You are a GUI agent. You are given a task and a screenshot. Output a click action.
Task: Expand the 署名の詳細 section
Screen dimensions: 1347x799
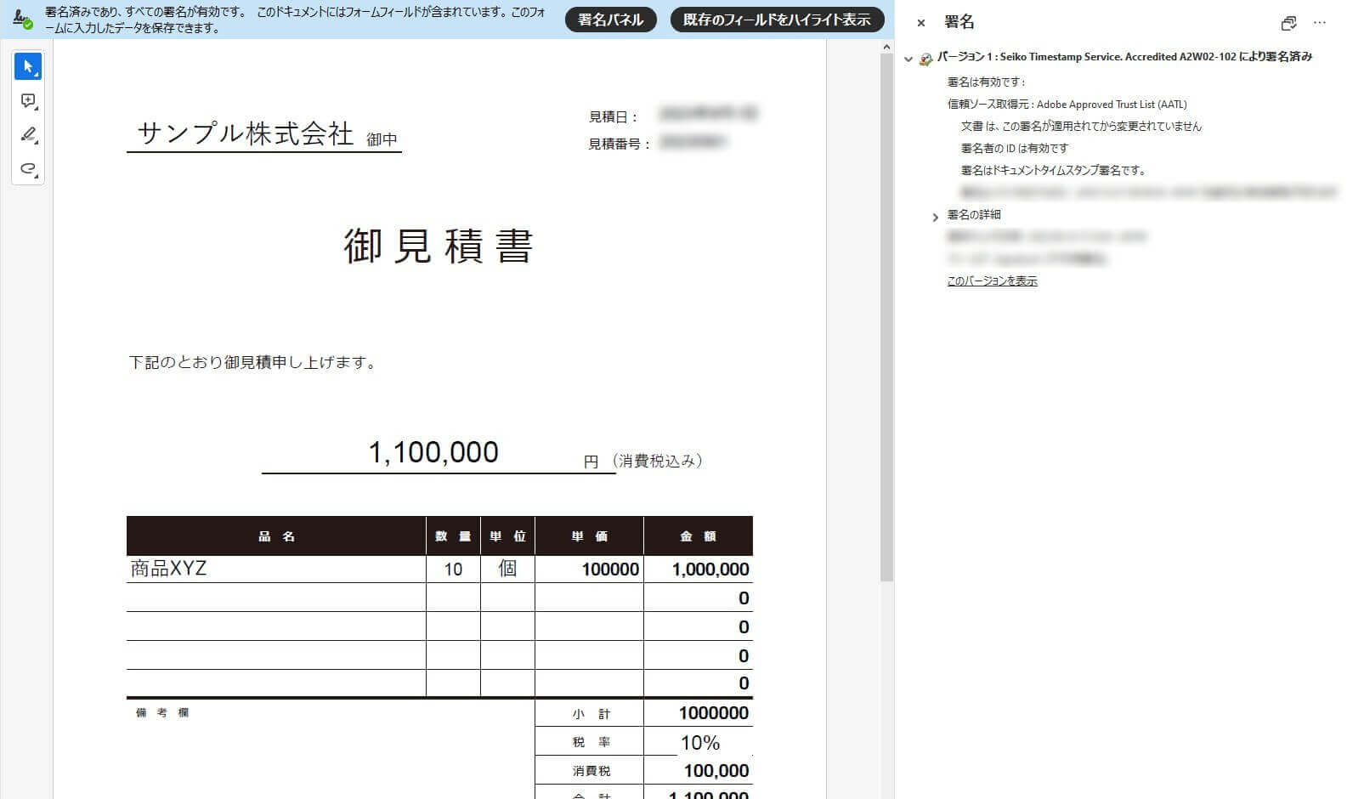coord(936,217)
